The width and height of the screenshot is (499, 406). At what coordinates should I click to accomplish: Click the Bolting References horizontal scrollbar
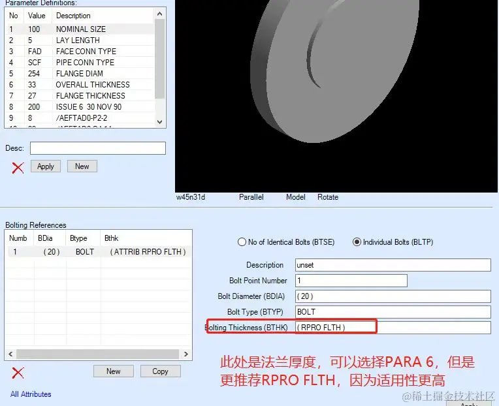tap(97, 354)
